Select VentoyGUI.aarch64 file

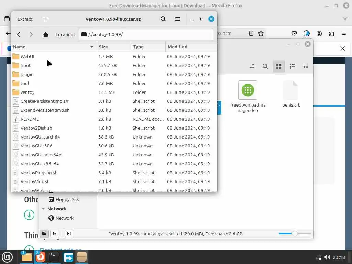(x=114, y=137)
